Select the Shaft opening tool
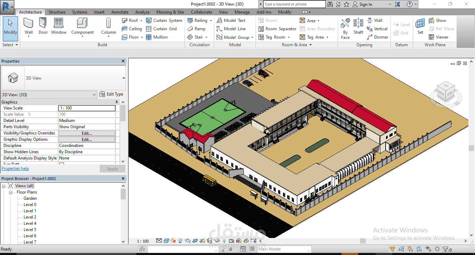475x255 pixels. point(358,27)
